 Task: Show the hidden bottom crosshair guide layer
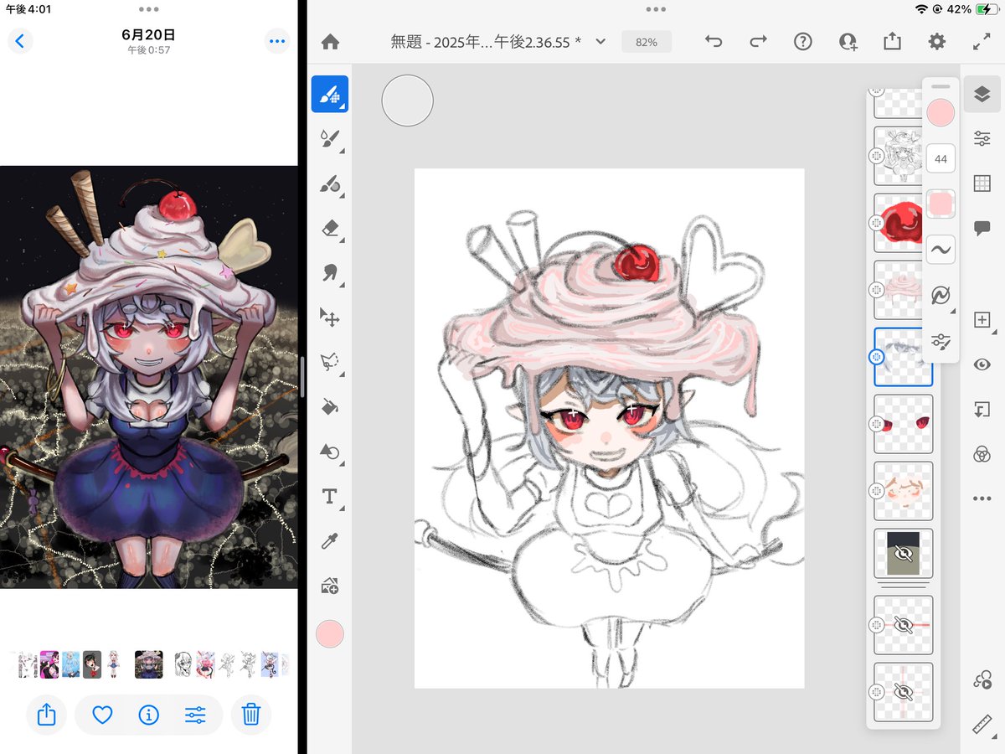coord(903,691)
